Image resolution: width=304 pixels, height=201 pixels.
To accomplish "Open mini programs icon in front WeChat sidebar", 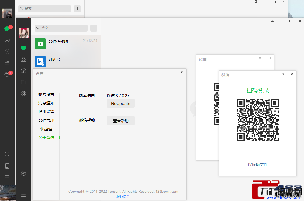I will (24, 173).
